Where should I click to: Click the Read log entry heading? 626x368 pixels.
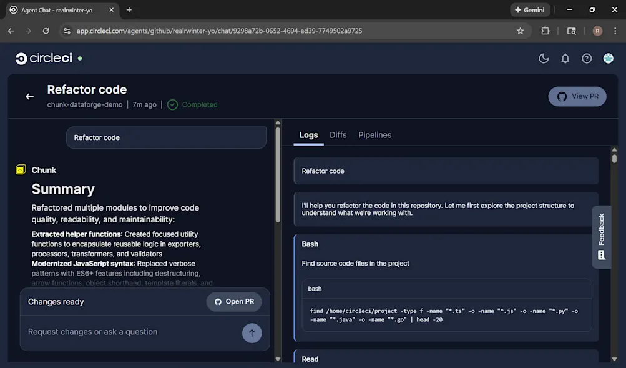[310, 359]
